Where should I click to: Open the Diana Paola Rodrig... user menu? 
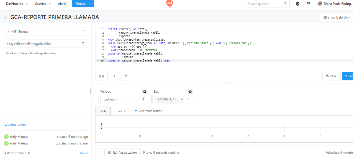pos(335,4)
